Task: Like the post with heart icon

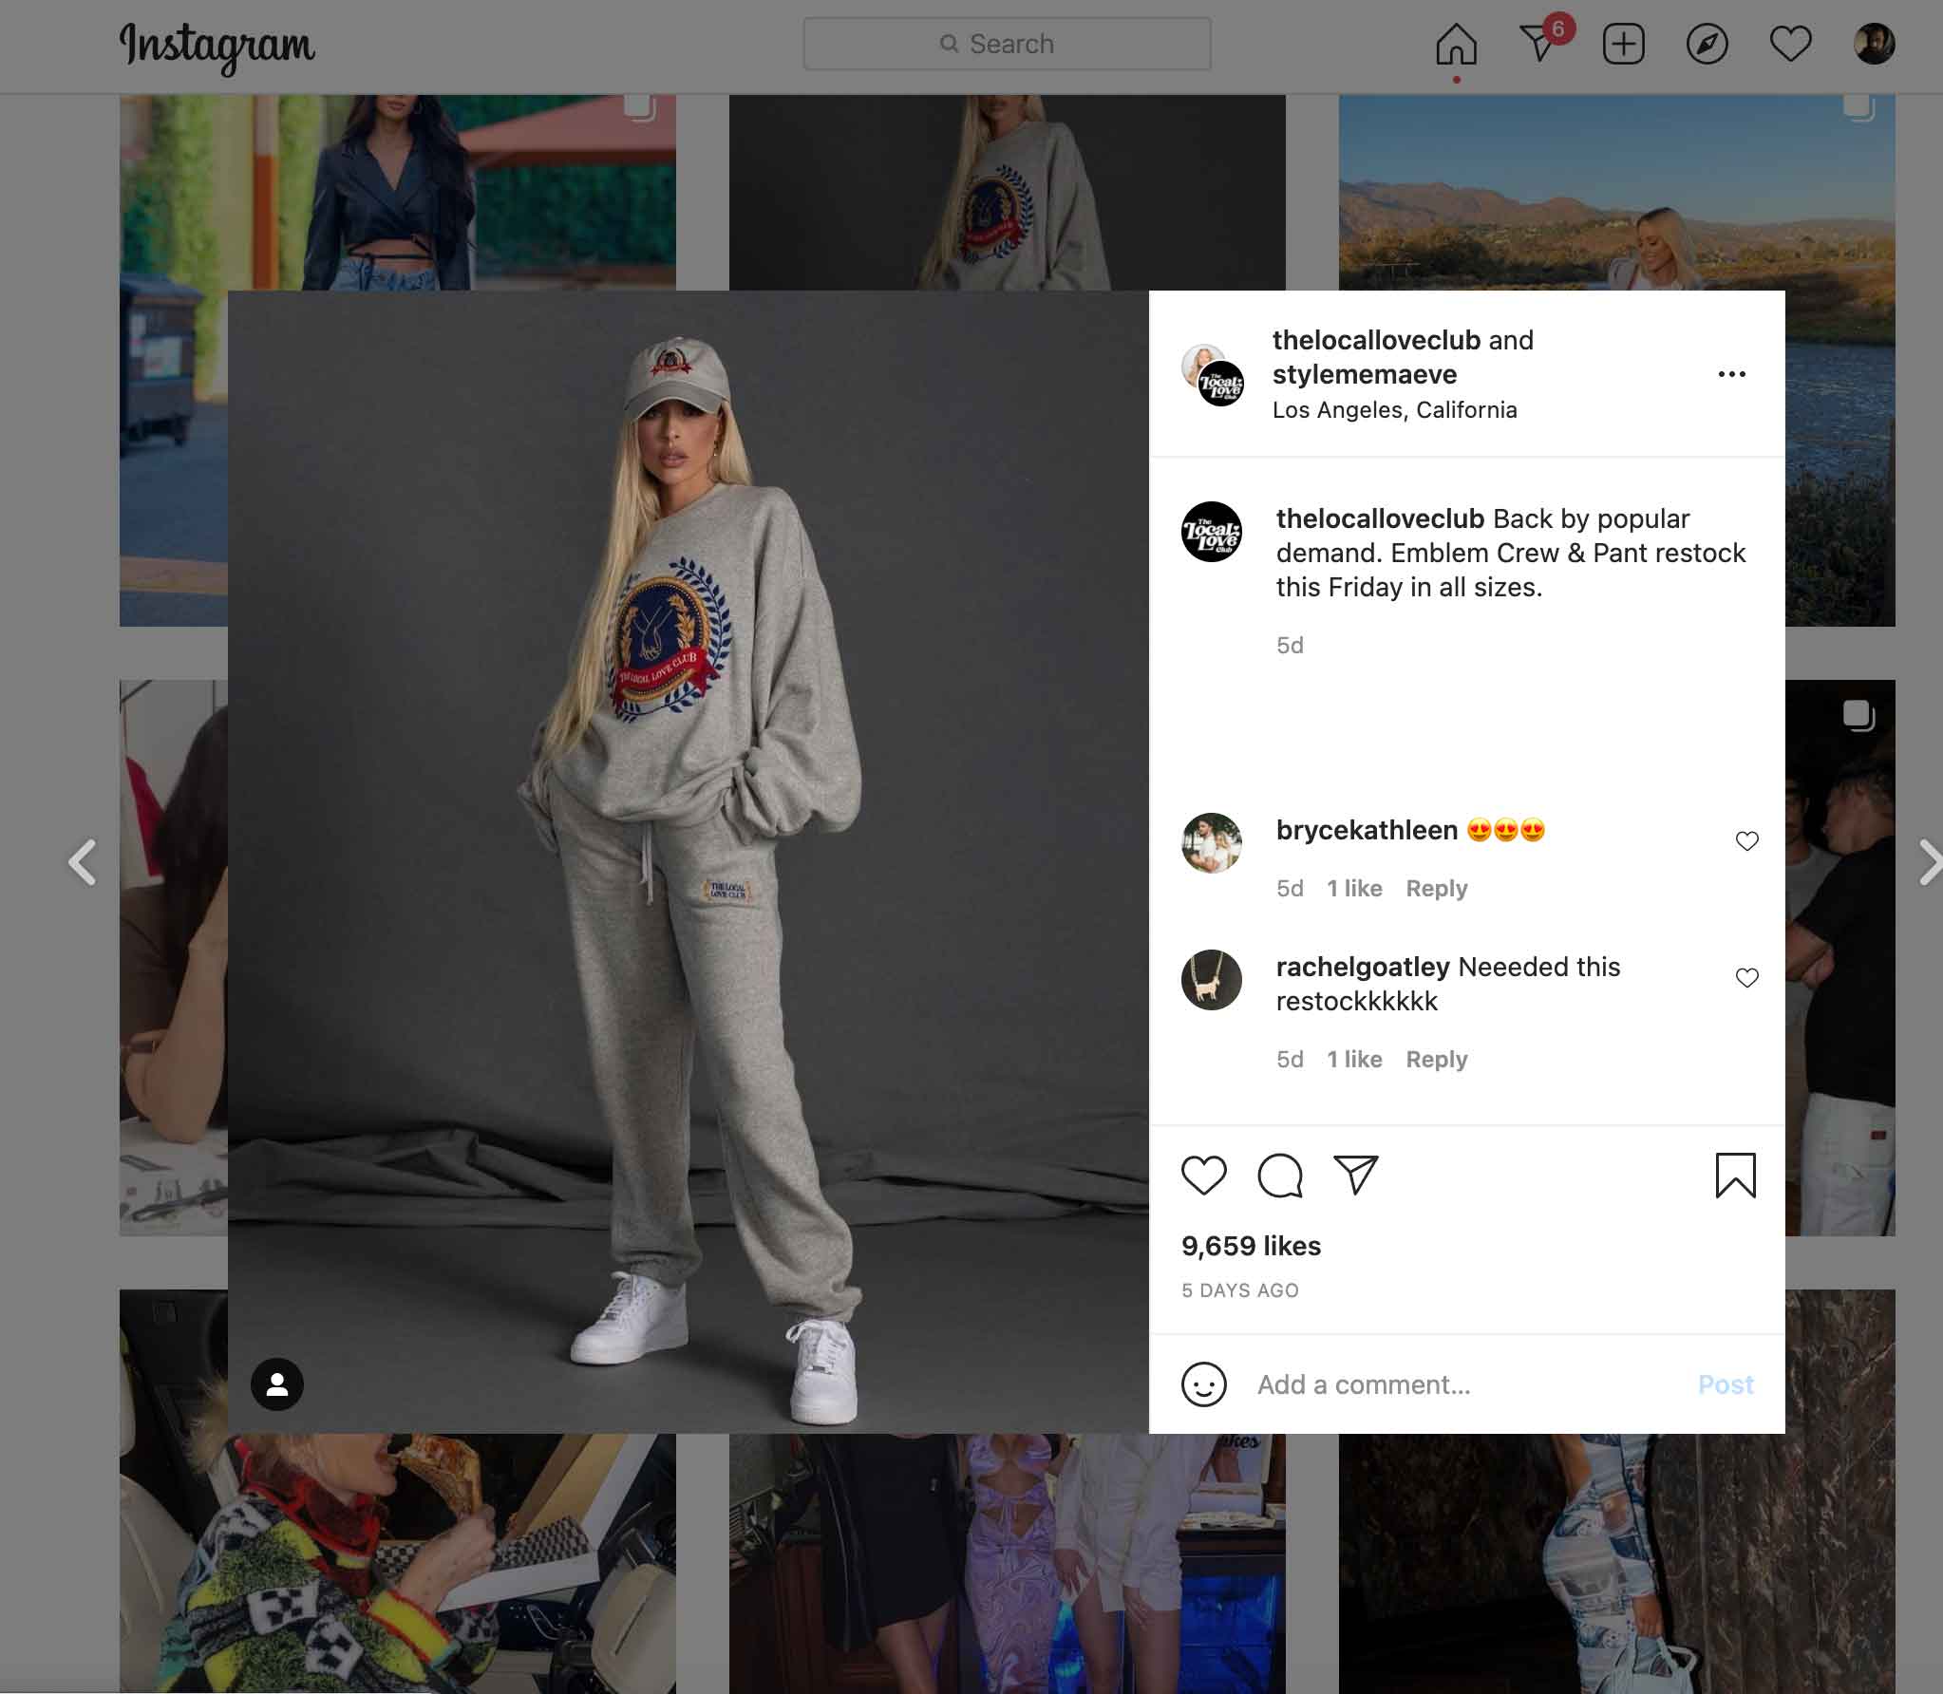Action: coord(1204,1176)
